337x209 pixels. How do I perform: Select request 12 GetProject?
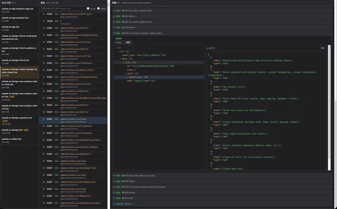click(73, 15)
